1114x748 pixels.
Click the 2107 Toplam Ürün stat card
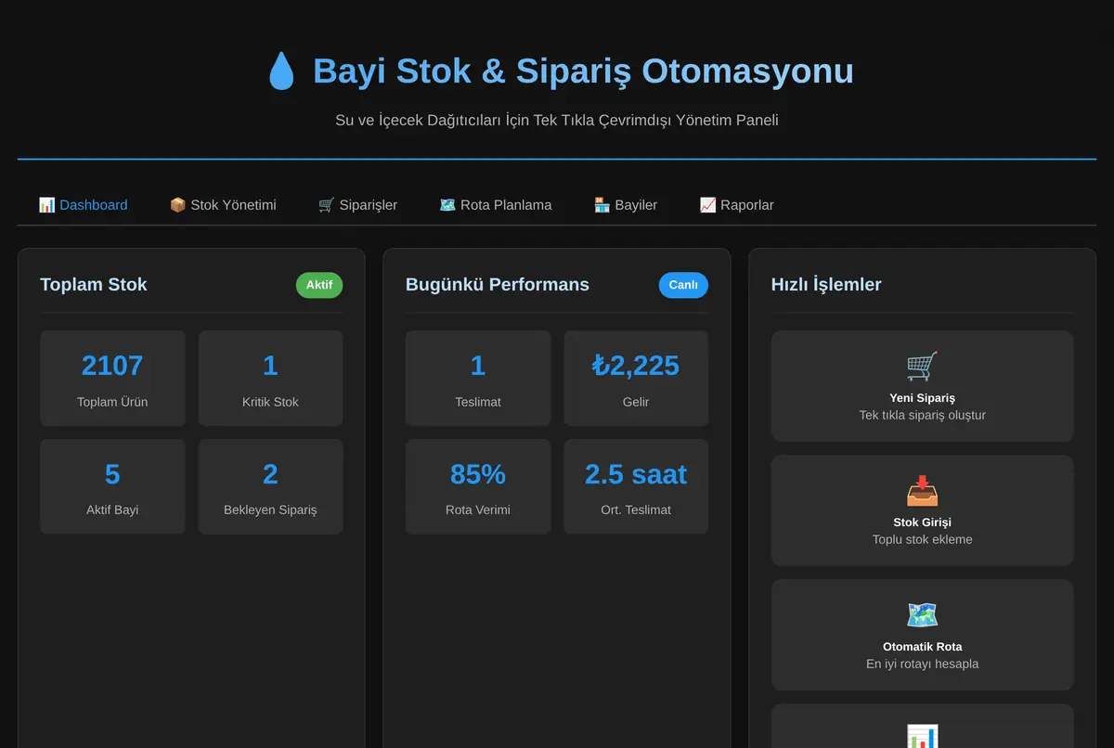[x=112, y=379]
